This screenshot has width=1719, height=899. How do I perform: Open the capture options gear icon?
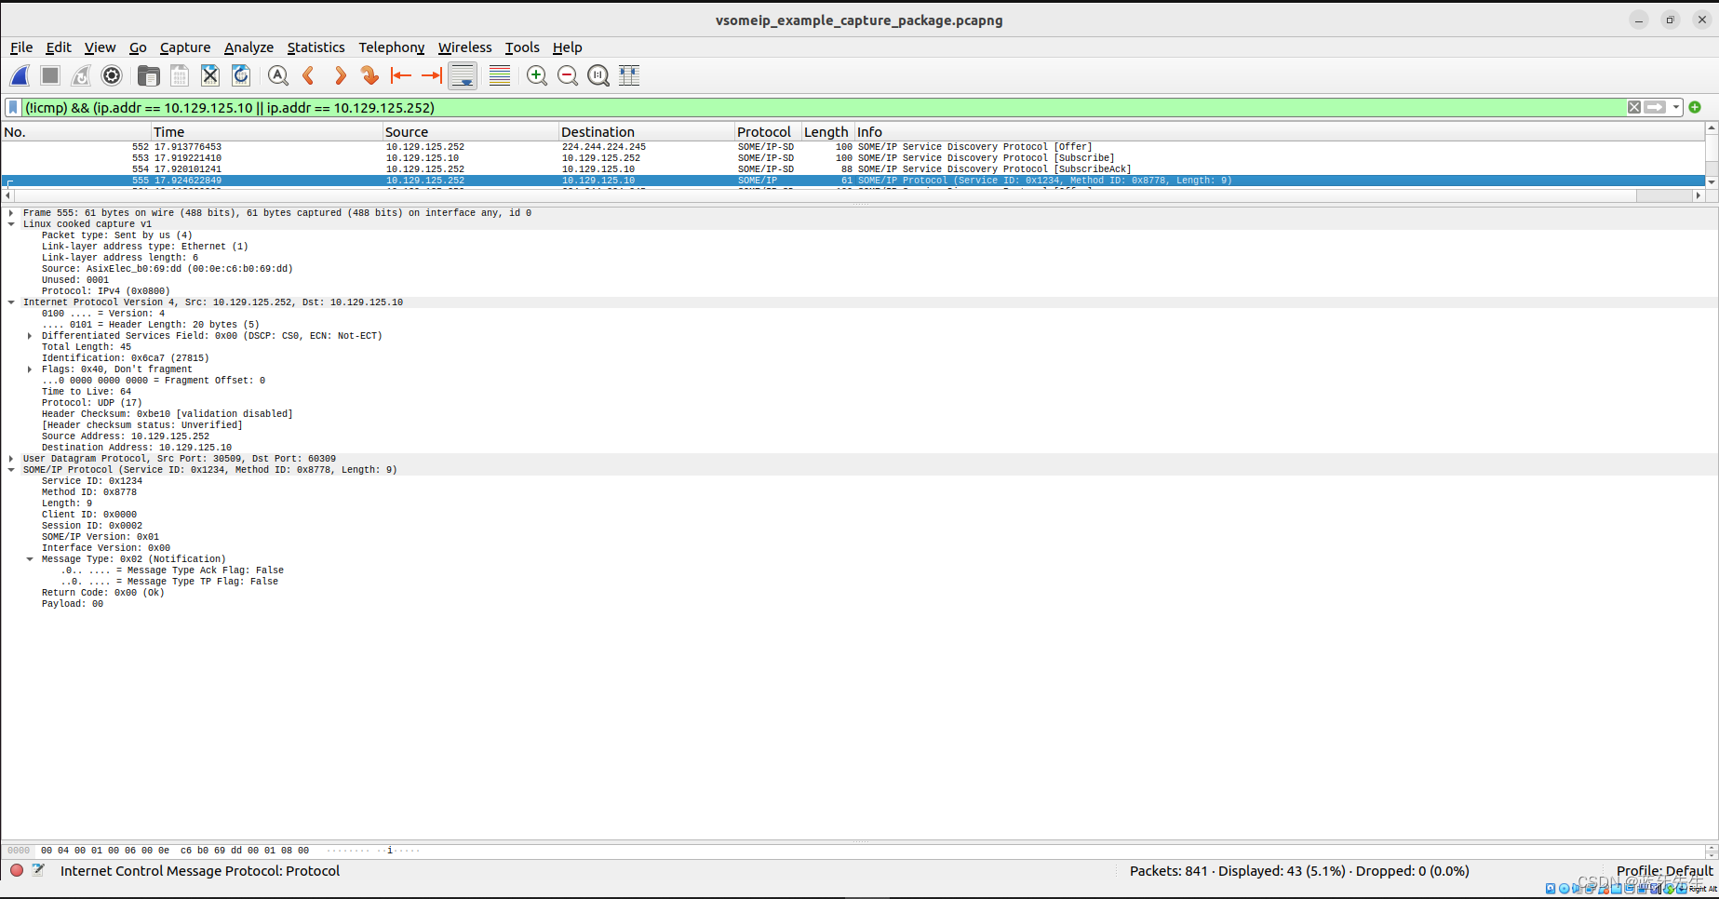pyautogui.click(x=112, y=75)
